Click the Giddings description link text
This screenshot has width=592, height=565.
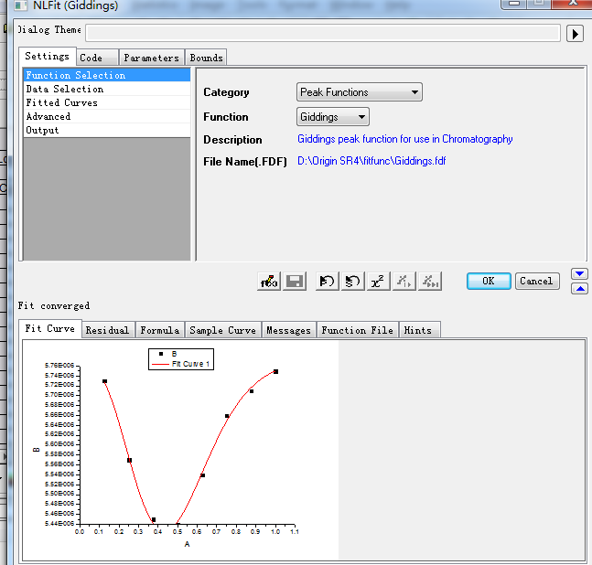[x=404, y=139]
